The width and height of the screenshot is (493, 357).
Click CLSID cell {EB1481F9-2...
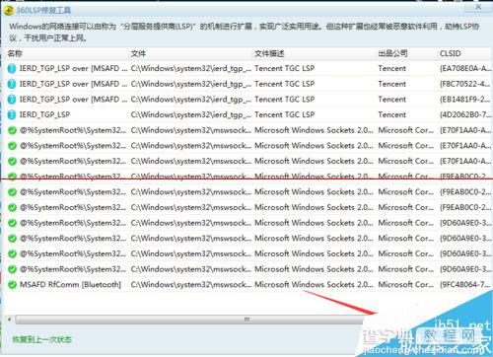point(465,100)
